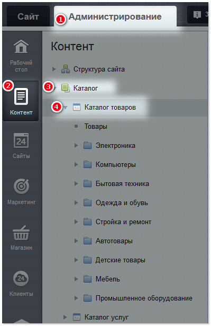211x326 pixels.
Task: Open the Автотовары section
Action: (x=114, y=241)
